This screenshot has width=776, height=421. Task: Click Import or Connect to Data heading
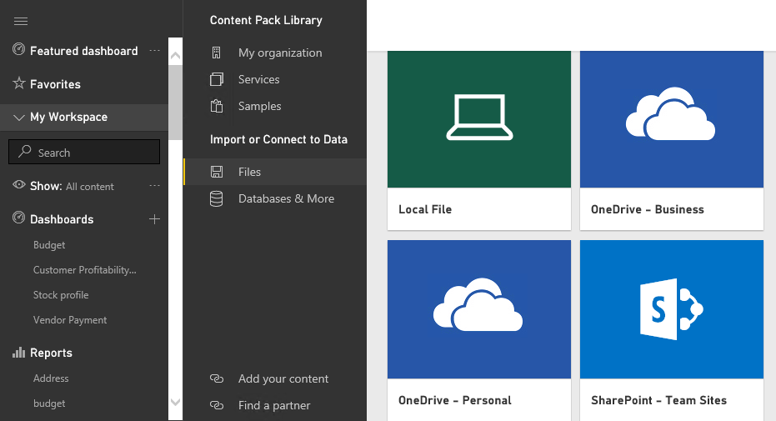[x=278, y=139]
